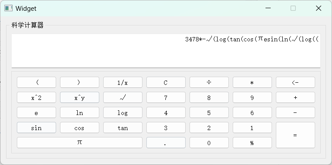Clear the expression with C

(166, 82)
